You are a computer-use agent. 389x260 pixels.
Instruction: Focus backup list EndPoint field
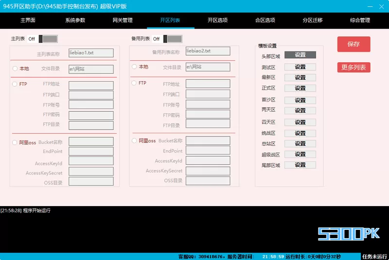(x=208, y=150)
